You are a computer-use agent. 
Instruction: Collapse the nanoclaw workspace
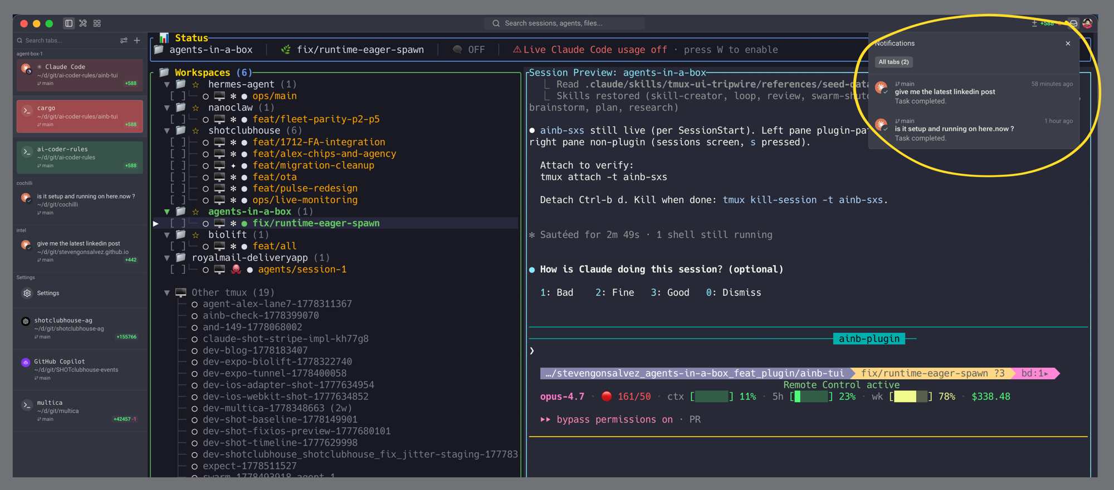(167, 107)
